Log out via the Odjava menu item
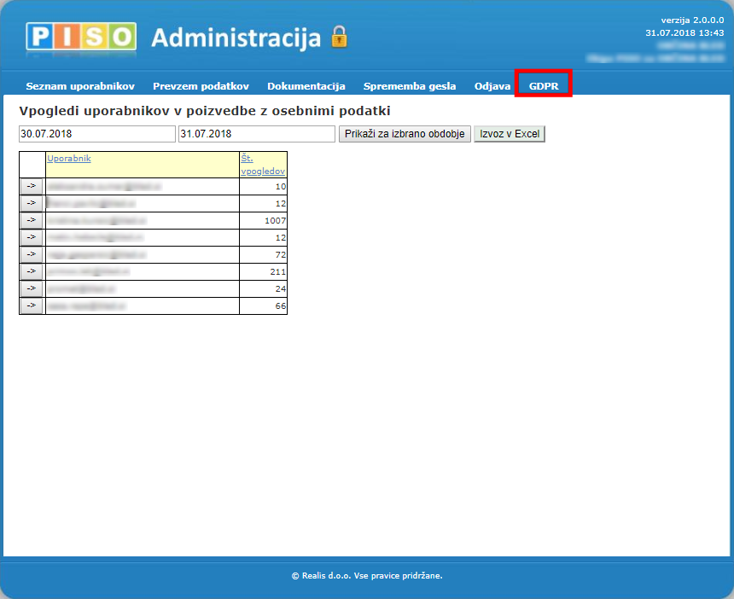 [492, 86]
